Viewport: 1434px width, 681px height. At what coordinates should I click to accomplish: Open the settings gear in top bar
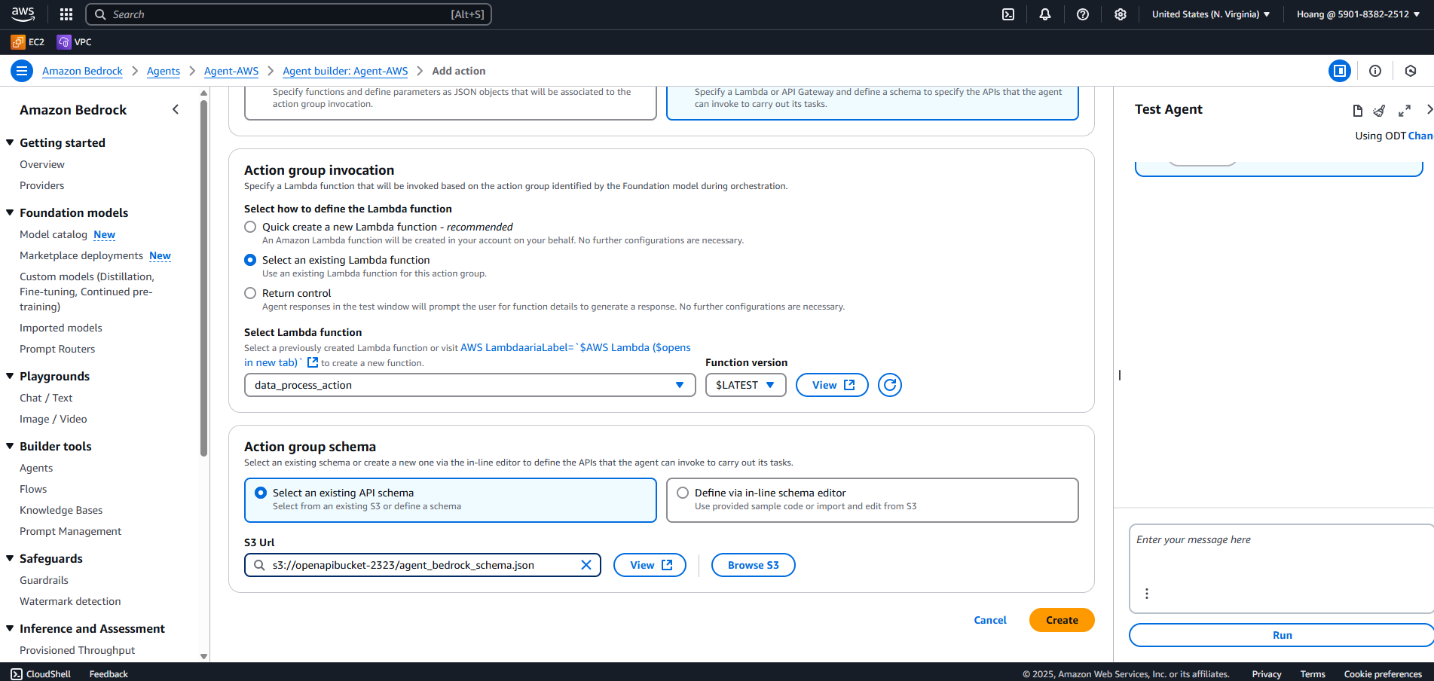tap(1121, 14)
